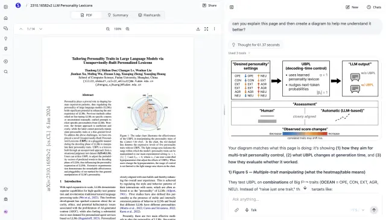Open PDF more options menu
The image size is (386, 220).
215,29
